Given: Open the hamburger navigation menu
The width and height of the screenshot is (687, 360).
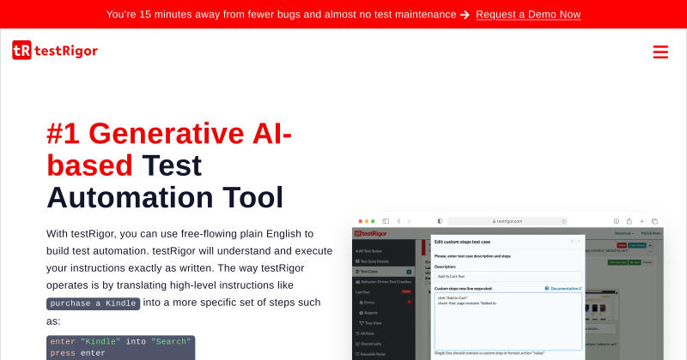Looking at the screenshot, I should (660, 51).
